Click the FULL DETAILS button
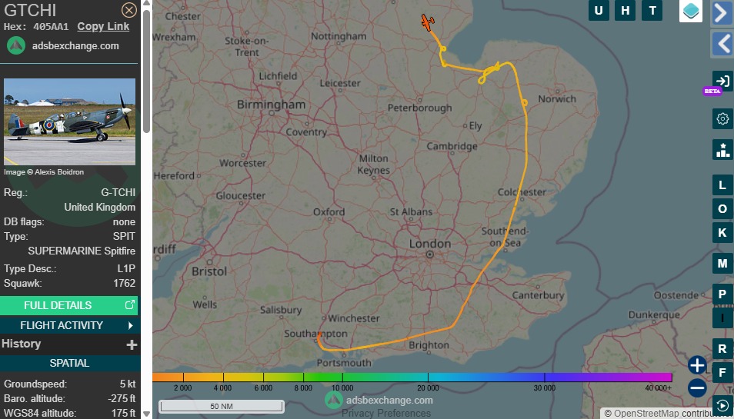The width and height of the screenshot is (734, 419). click(68, 305)
